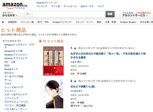Focus the search text field
Image resolution: width=153 pixels, height=112 pixels.
tap(69, 14)
